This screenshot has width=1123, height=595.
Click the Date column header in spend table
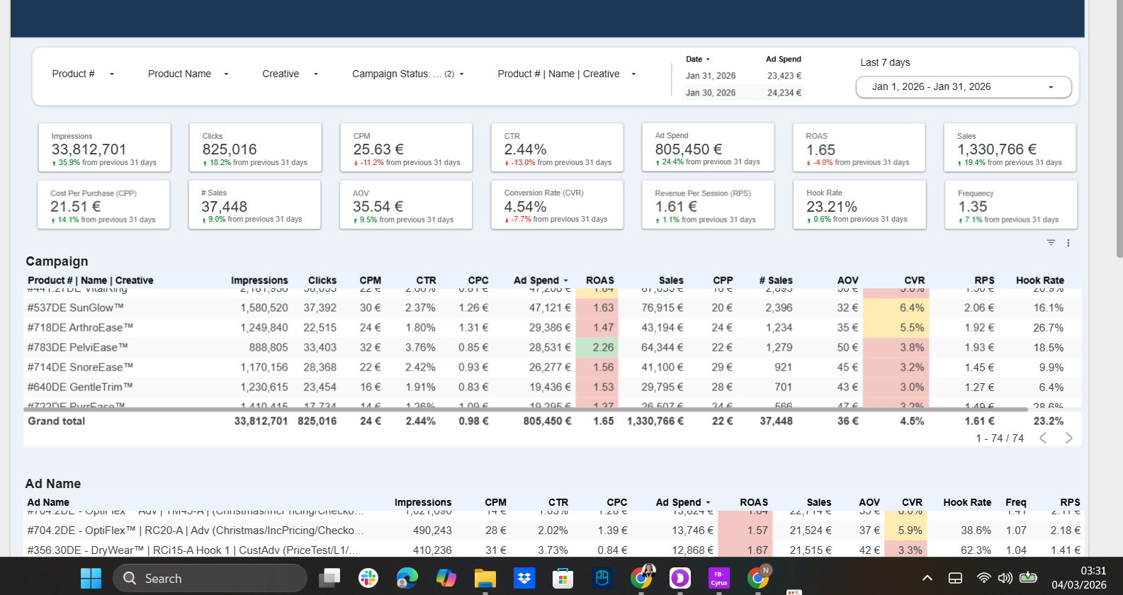694,59
